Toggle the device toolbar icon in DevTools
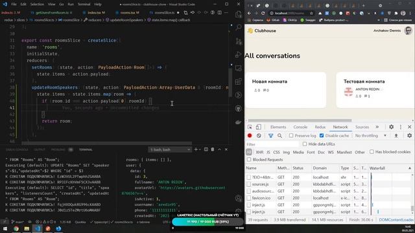Viewport: 415px width, 233px height. click(259, 127)
